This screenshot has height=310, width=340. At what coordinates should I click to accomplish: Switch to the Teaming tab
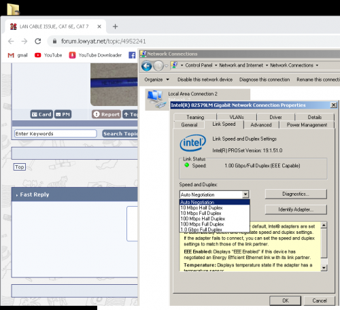[195, 117]
